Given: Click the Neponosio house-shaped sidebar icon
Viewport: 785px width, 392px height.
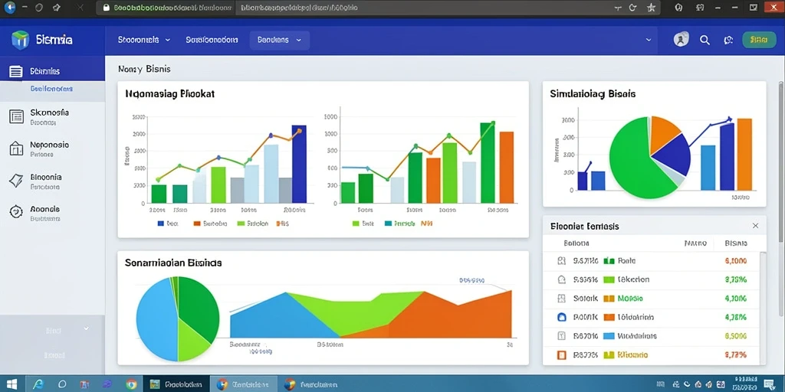Looking at the screenshot, I should click(17, 149).
